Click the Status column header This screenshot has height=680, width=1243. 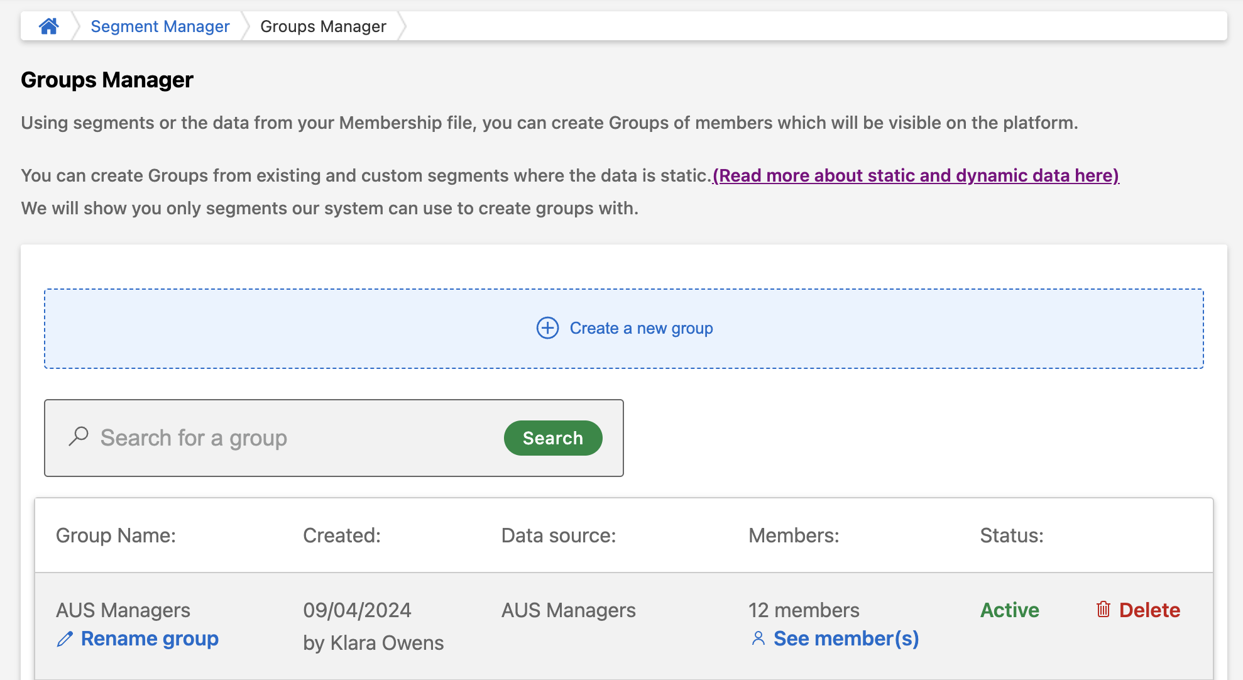click(x=1012, y=535)
